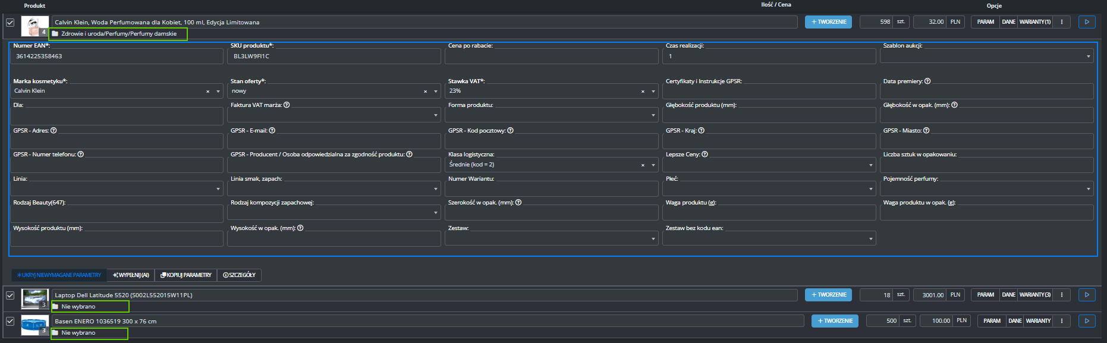Clear the Calvin Klein brand selection
1107x343 pixels.
tap(207, 92)
